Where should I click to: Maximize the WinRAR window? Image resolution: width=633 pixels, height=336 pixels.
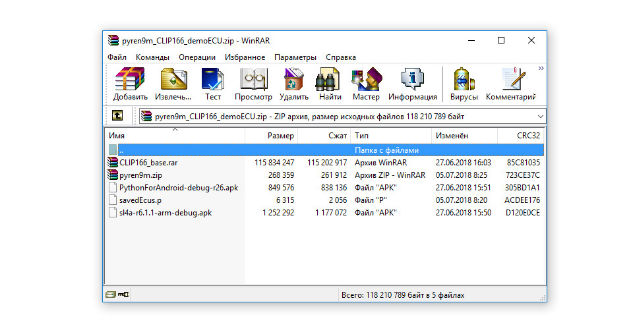(501, 40)
